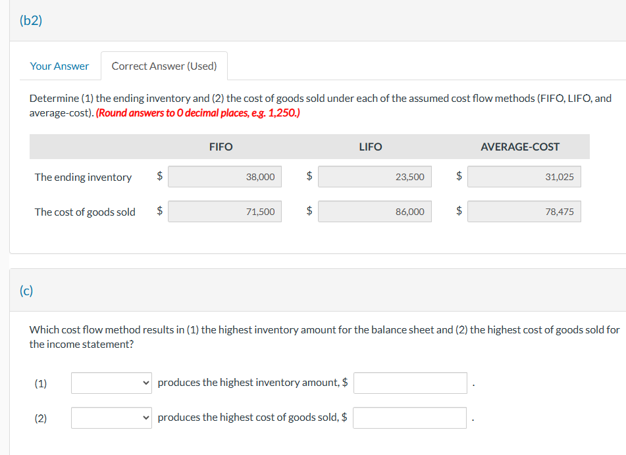Click the Average-Cost ending inventory field showing 31,025
The width and height of the screenshot is (626, 455).
524,176
